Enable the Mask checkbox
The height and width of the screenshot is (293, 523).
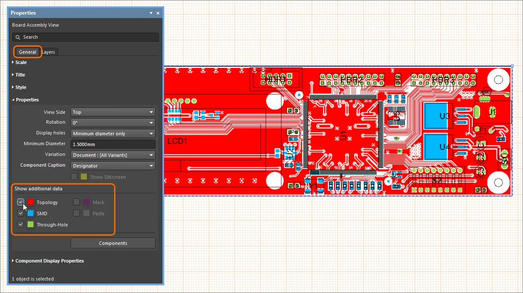point(76,202)
